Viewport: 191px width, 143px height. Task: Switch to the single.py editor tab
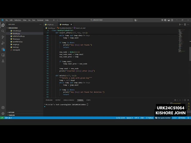click(50, 24)
